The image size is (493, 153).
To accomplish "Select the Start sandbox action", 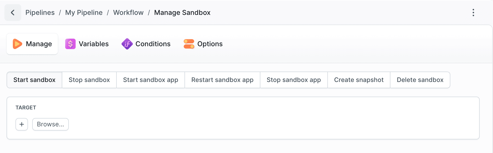I will pyautogui.click(x=34, y=80).
